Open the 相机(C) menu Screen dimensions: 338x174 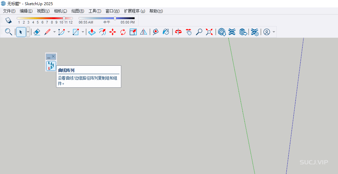60,11
